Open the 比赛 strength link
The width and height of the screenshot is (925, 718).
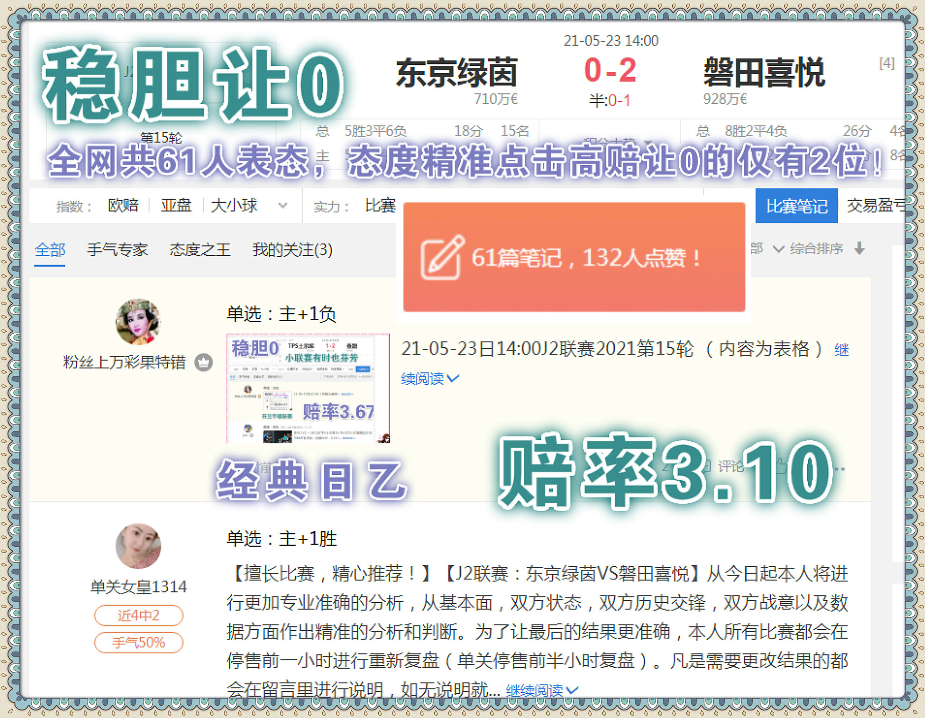pyautogui.click(x=380, y=205)
